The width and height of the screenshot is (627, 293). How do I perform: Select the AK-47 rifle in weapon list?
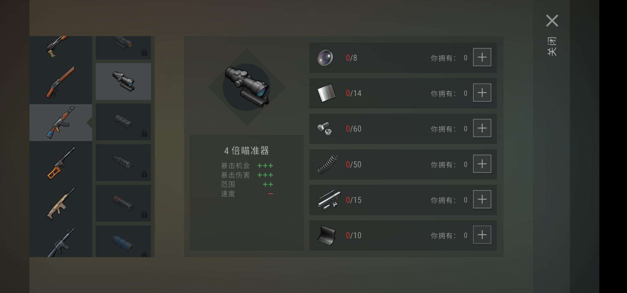tap(61, 122)
